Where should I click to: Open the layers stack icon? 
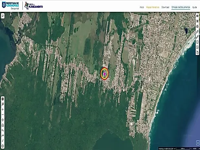[198, 21]
